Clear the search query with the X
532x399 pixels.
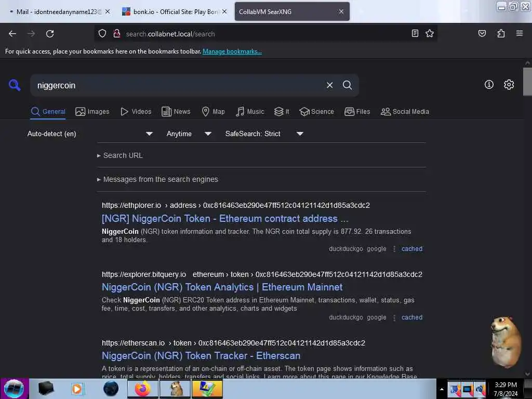point(329,85)
